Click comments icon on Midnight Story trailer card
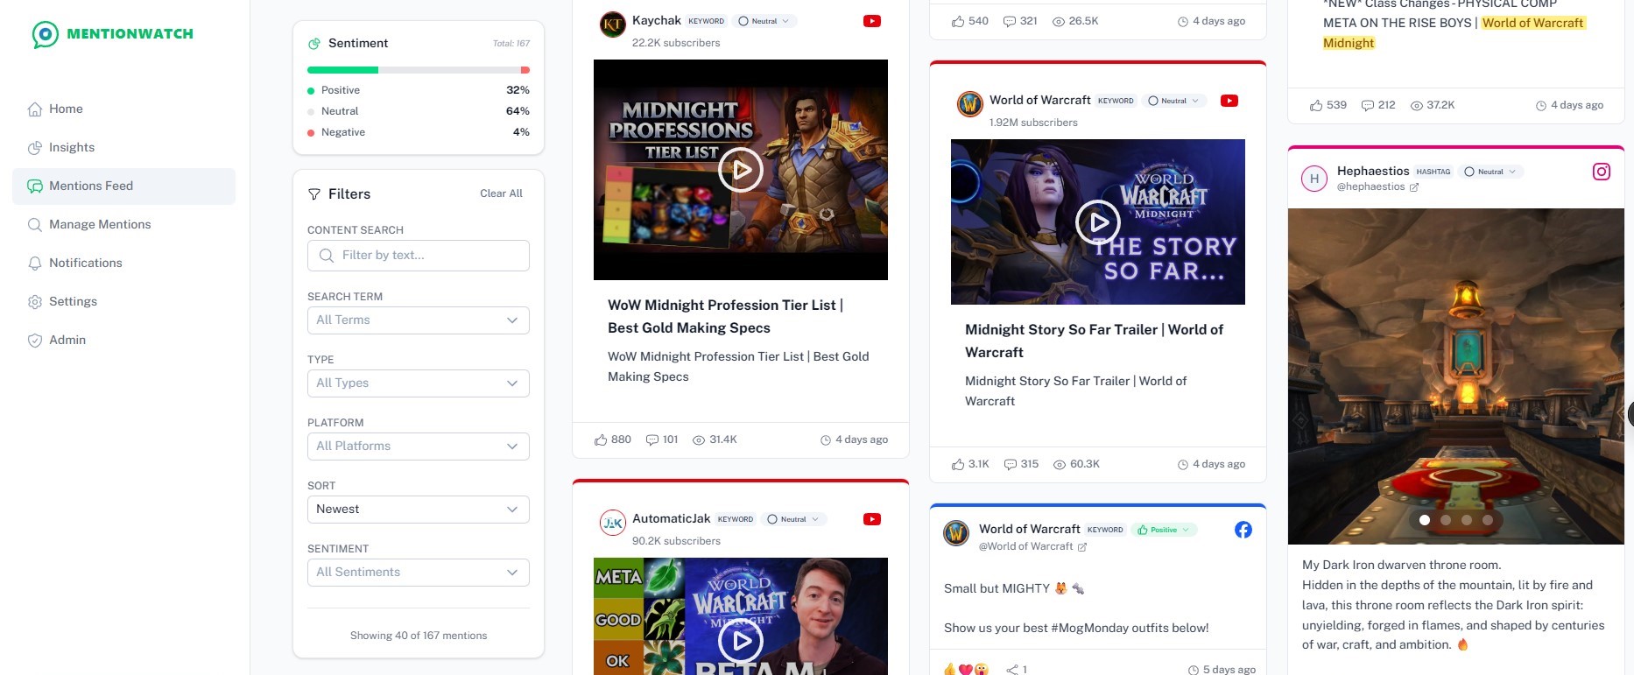Viewport: 1634px width, 675px height. [1011, 464]
